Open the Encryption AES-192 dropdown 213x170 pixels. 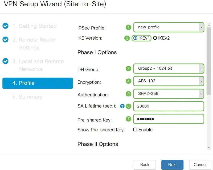point(169,81)
